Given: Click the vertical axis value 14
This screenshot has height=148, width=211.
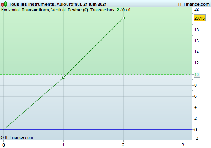Looking at the screenshot, I should click(x=197, y=52).
